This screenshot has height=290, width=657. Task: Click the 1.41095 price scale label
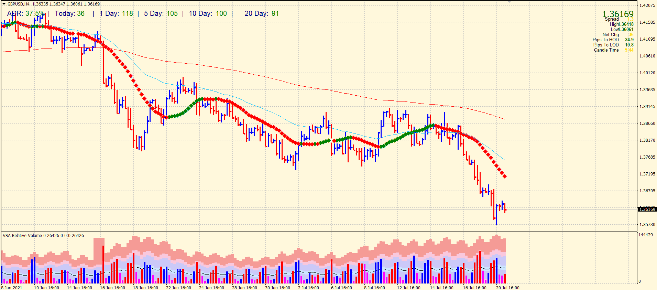647,39
